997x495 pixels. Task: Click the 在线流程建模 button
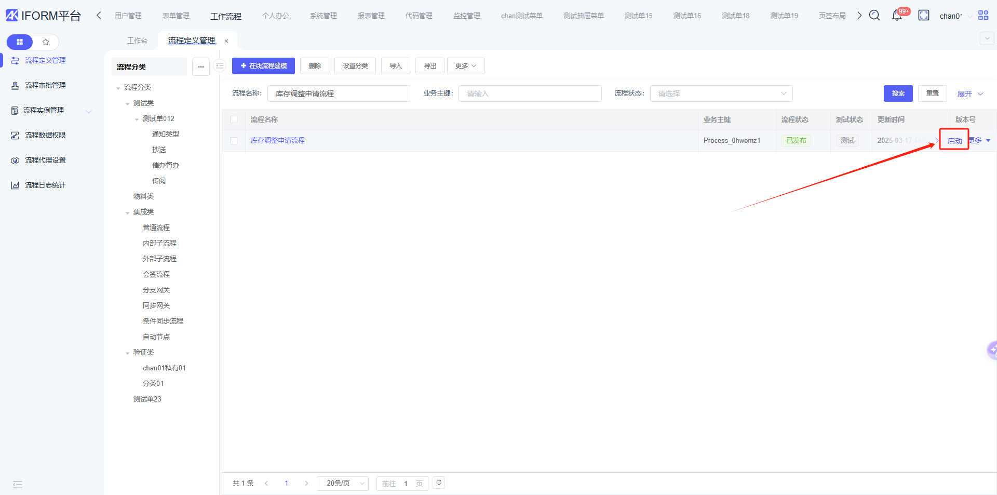click(263, 66)
